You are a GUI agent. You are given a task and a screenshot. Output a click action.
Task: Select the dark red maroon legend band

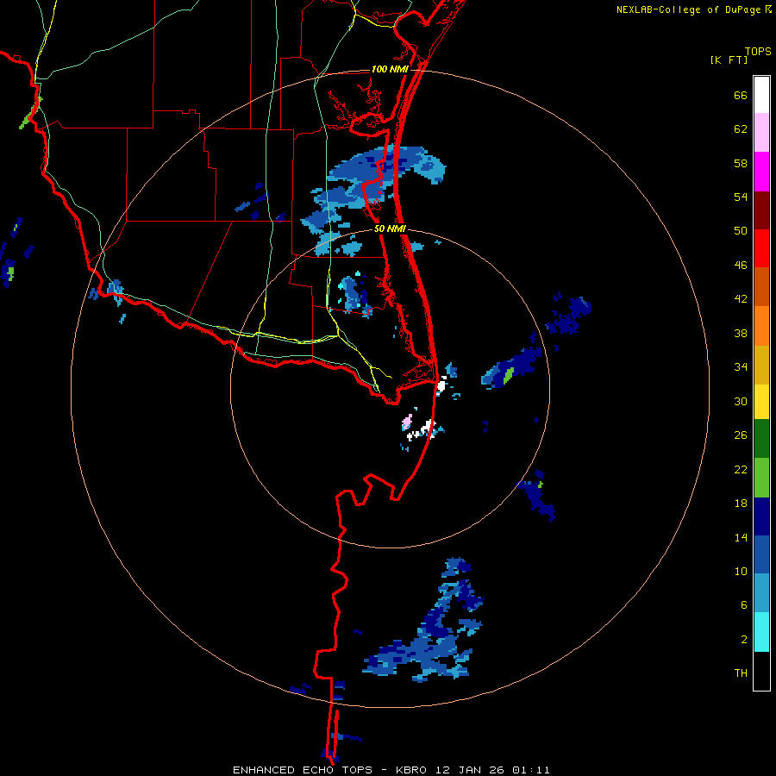point(761,210)
